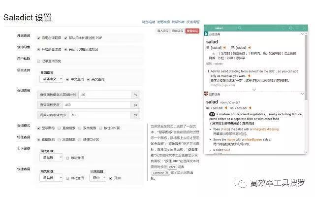Open the 界面语言 简体中文 dropdown
The height and width of the screenshot is (197, 315).
[51, 79]
